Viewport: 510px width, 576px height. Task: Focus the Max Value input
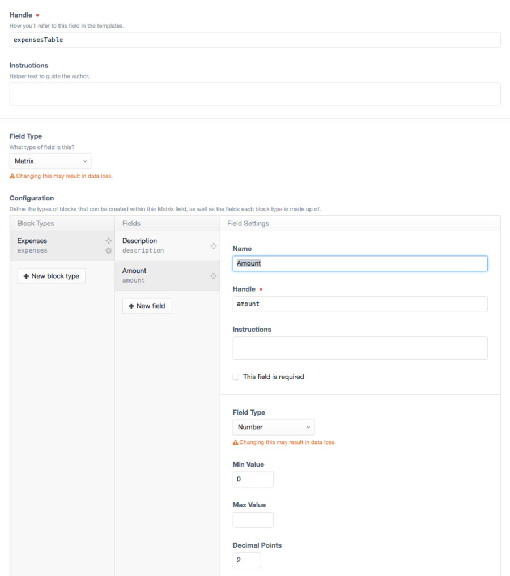click(253, 520)
